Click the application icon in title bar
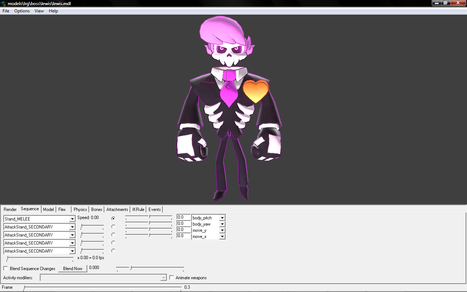The height and width of the screenshot is (292, 467). pos(4,3)
